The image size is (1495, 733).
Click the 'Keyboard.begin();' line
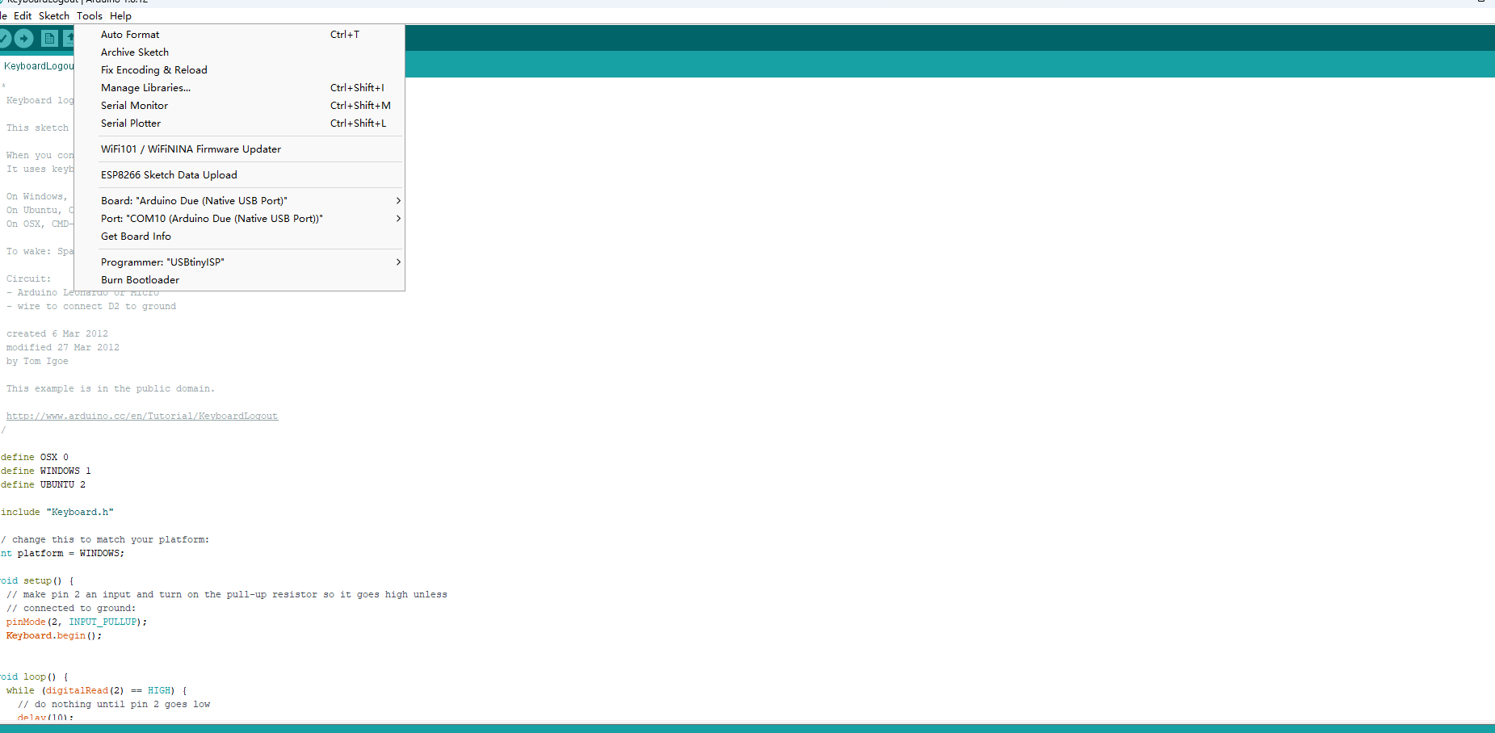point(54,635)
